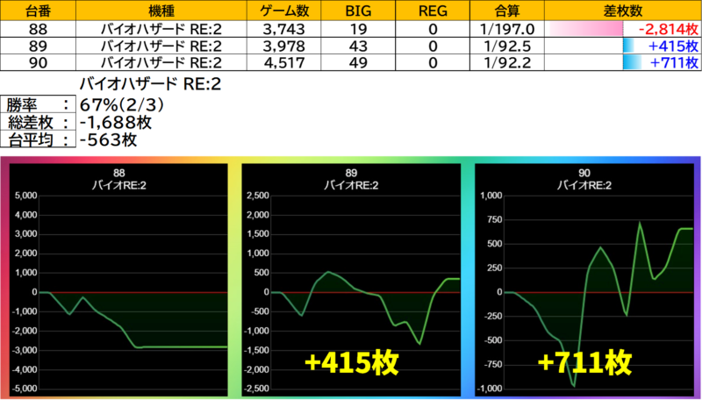Click graph 89 title バイオRE:2
The image size is (702, 400).
click(352, 185)
